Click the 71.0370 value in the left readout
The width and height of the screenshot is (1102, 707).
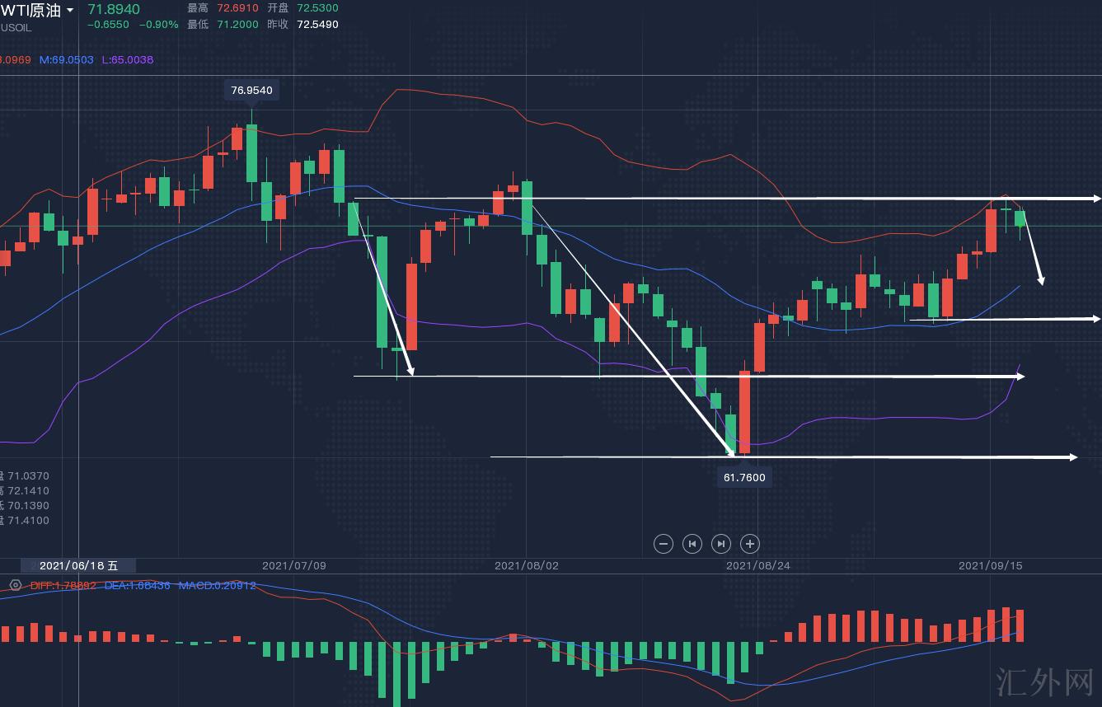pyautogui.click(x=28, y=476)
